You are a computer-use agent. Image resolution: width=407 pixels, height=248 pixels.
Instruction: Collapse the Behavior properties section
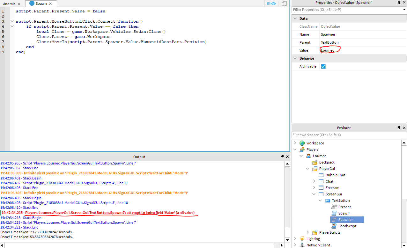295,58
